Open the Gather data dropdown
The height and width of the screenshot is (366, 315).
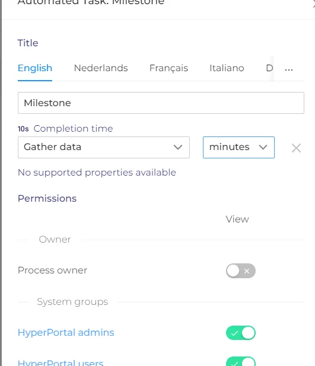(104, 147)
